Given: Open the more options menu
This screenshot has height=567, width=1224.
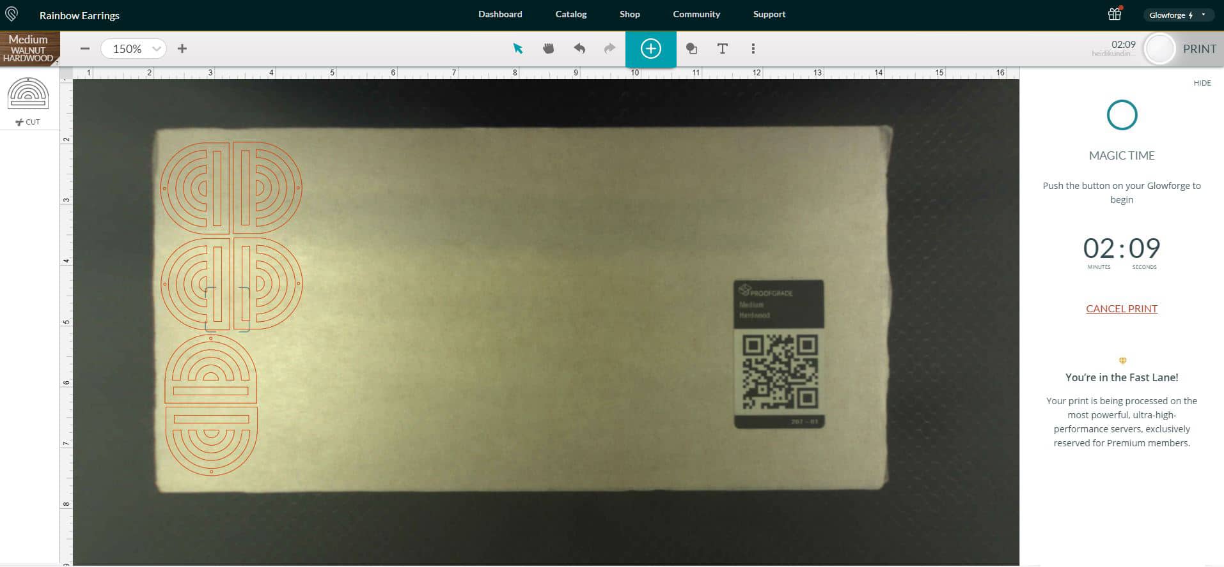Looking at the screenshot, I should 753,49.
